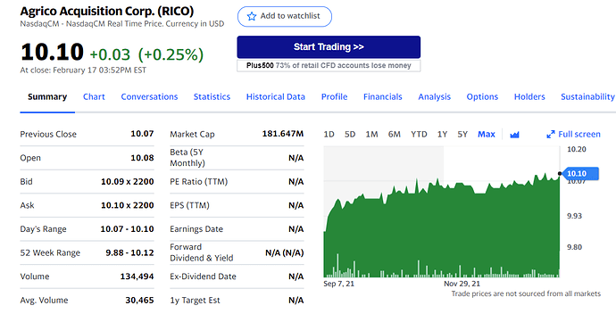The height and width of the screenshot is (322, 616).
Task: Click the Avg. Volume value 30,465
Action: tap(139, 300)
